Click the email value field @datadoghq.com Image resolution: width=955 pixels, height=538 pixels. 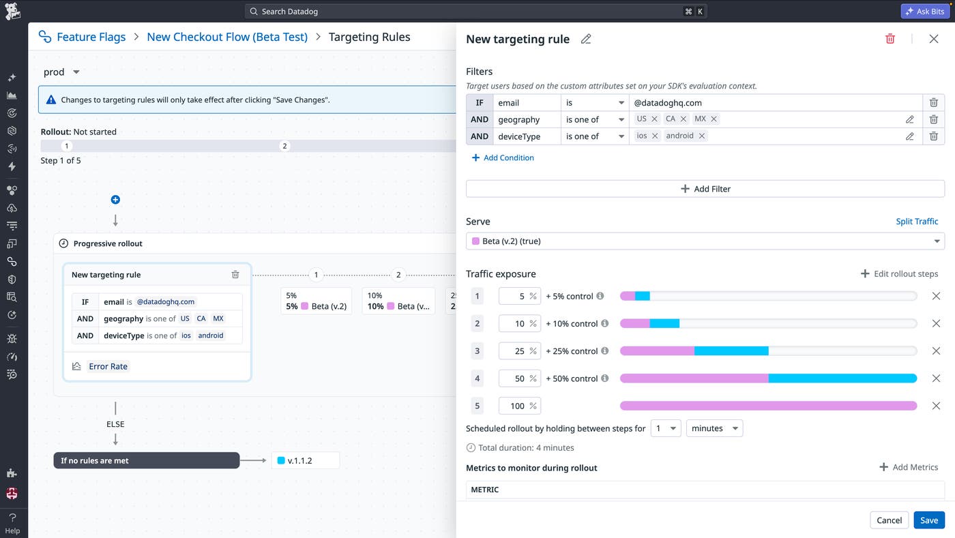coord(776,102)
